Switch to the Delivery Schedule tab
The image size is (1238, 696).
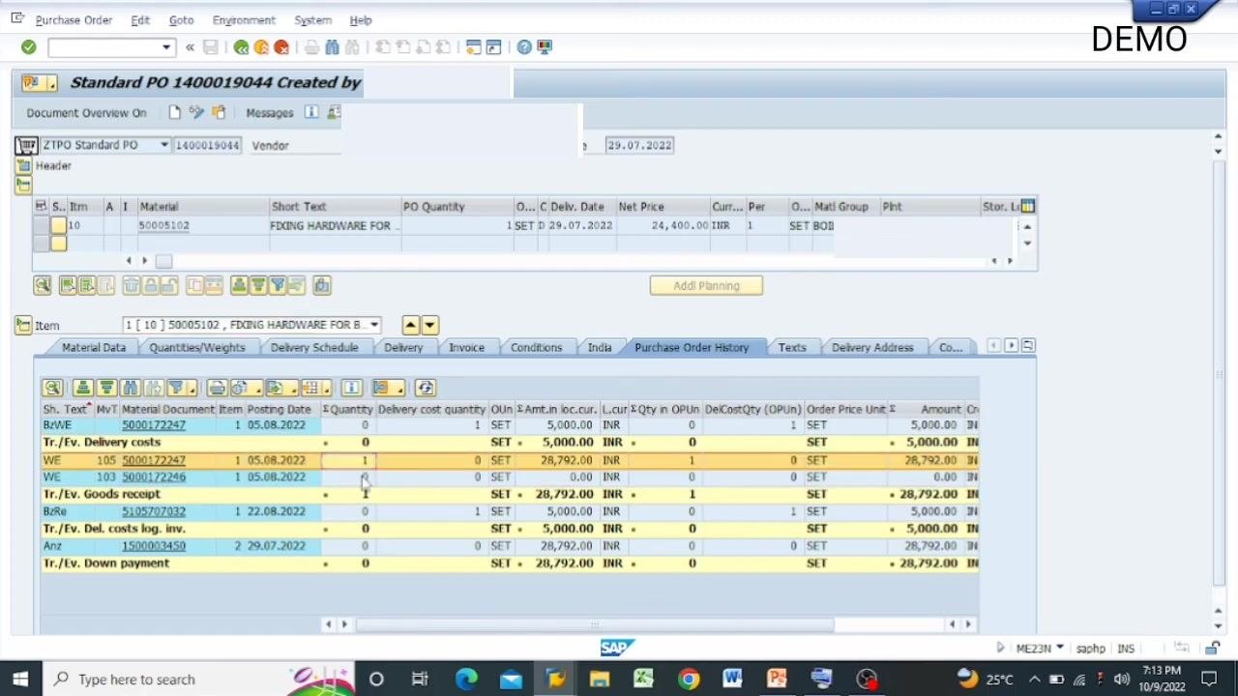click(x=314, y=348)
